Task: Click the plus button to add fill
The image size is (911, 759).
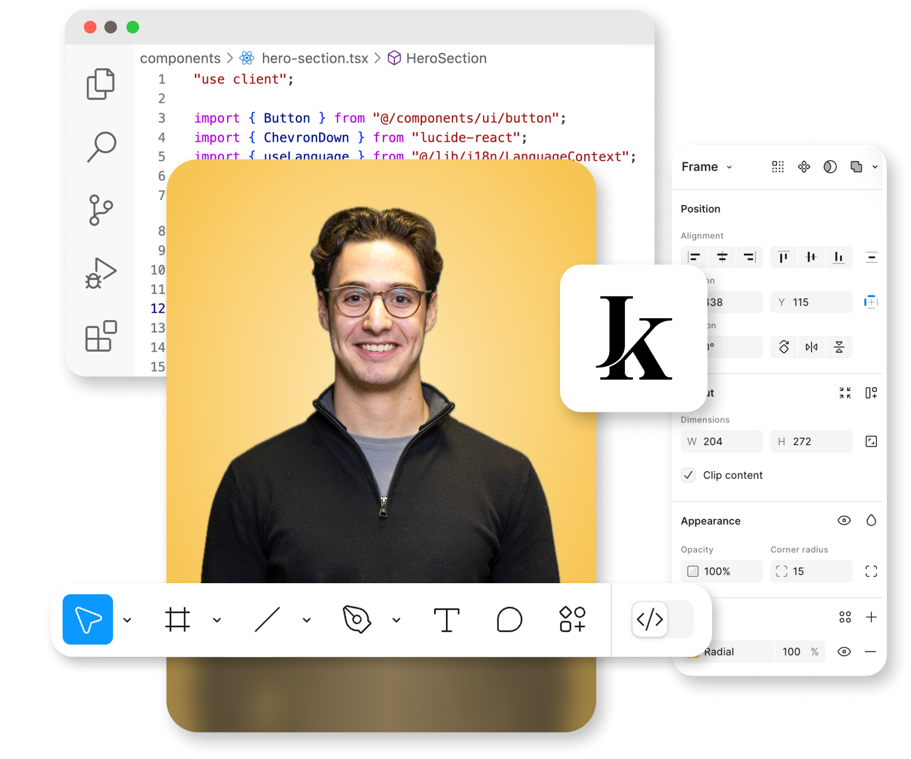Action: (x=871, y=617)
